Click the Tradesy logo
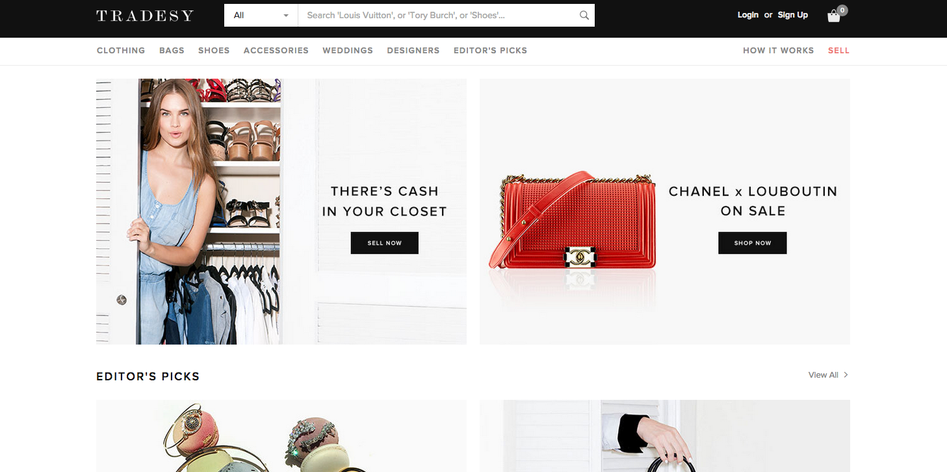Viewport: 947px width, 472px height. tap(145, 16)
